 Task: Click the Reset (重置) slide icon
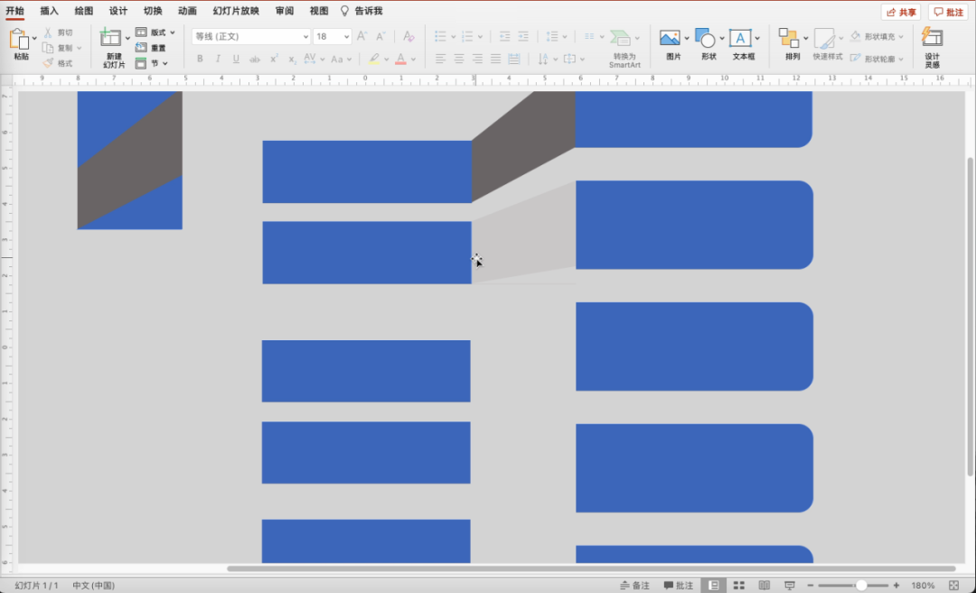point(141,48)
